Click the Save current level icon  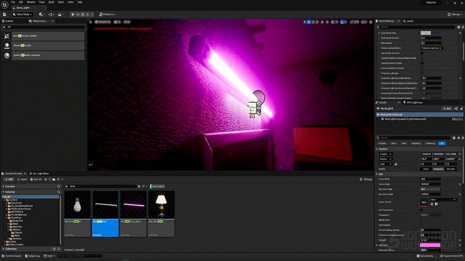4,14
